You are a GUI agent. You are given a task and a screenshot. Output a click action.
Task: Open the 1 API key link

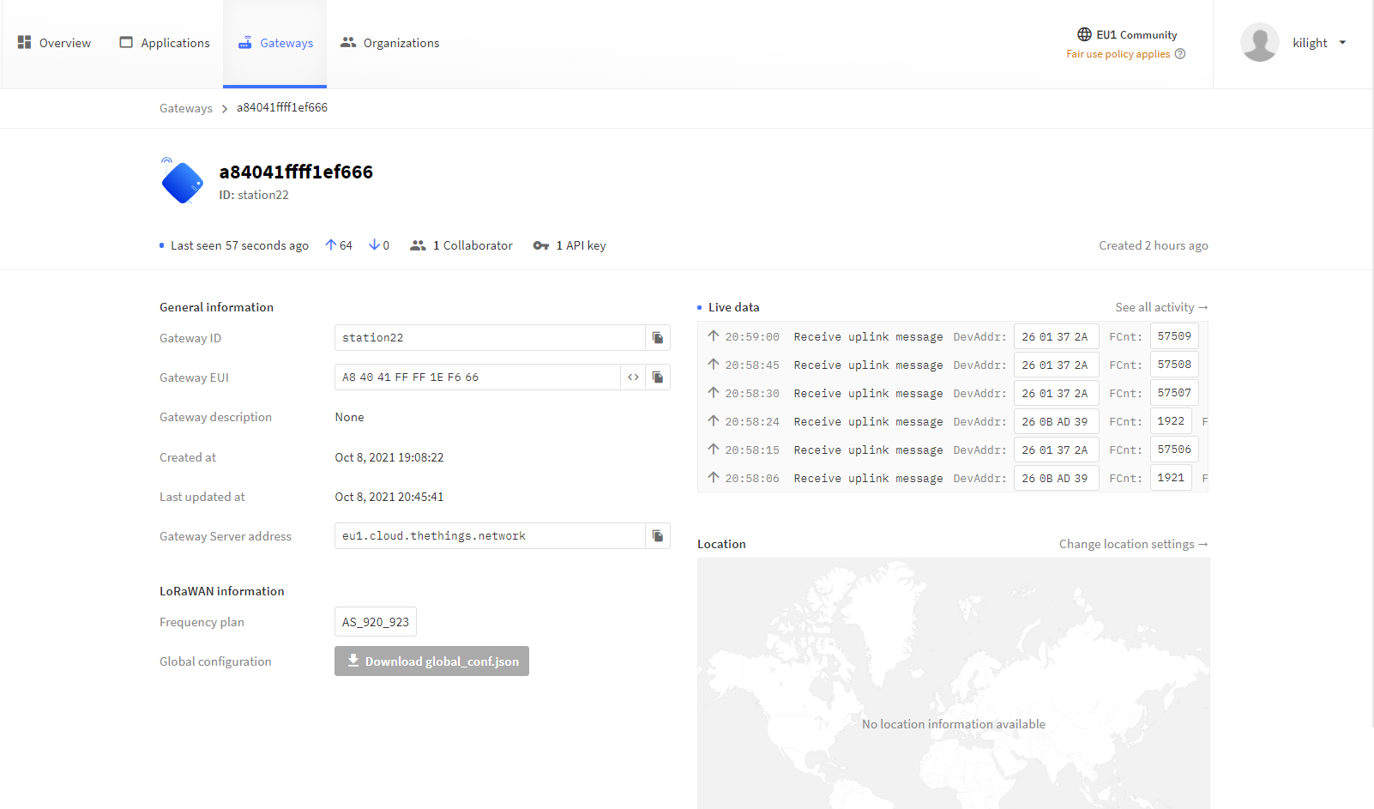pos(569,245)
